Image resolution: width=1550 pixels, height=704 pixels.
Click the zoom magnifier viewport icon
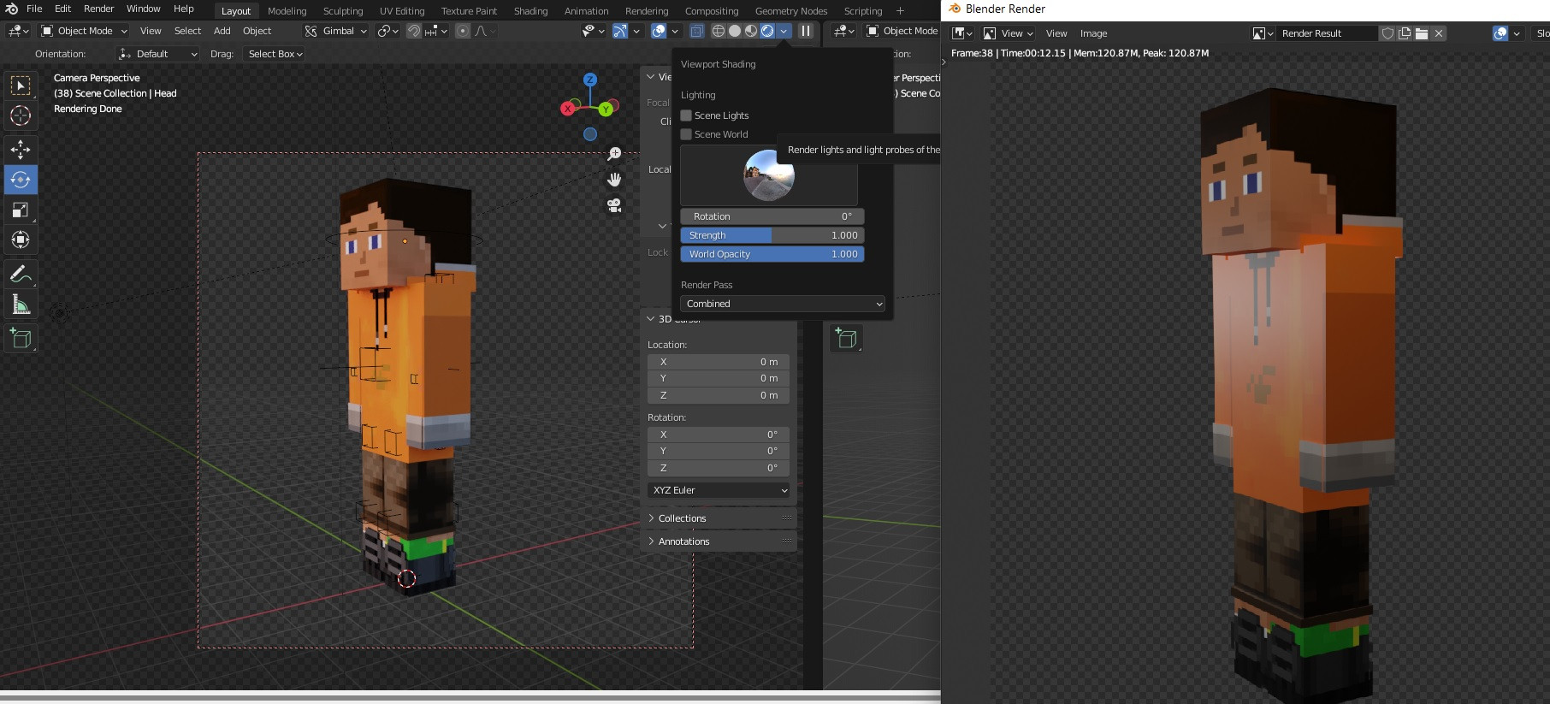tap(614, 154)
